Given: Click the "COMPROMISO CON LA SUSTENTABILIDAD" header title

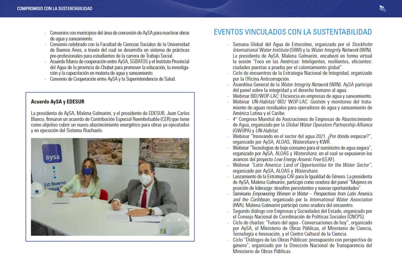Looking at the screenshot, I should 54,8.
